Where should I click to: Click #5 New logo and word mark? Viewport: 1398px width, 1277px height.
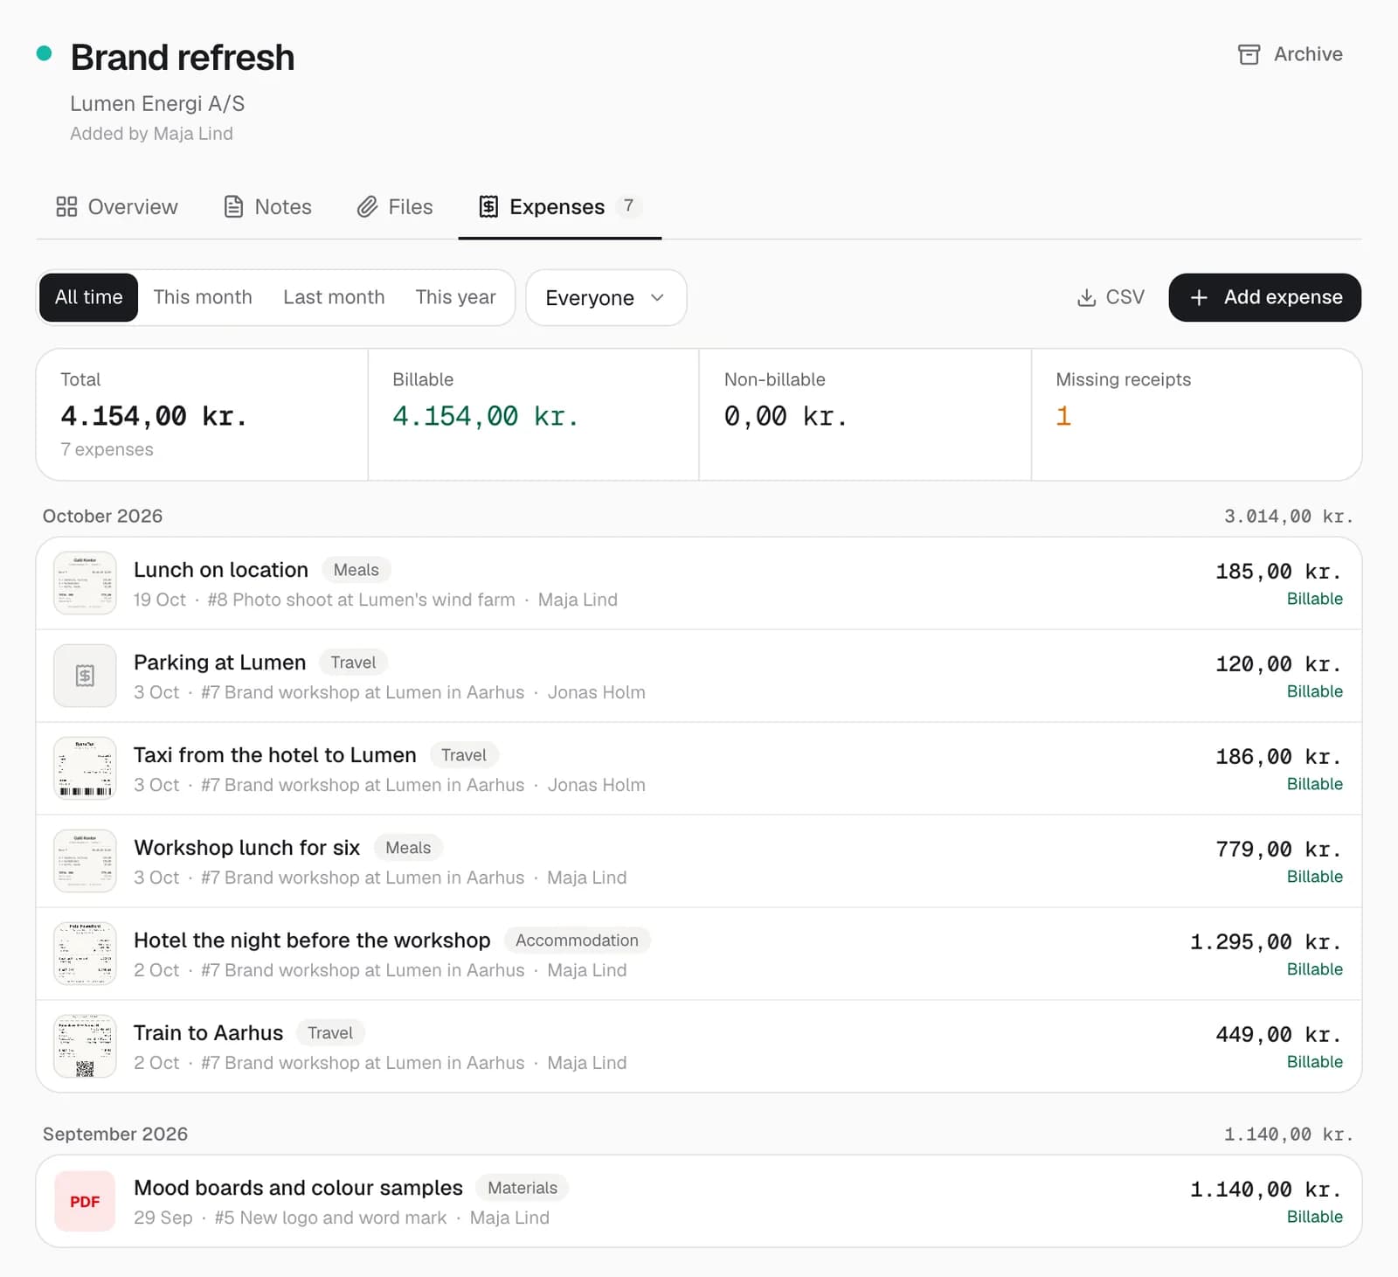330,1218
